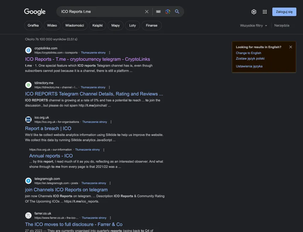
Task: Switch to the Mapy tab
Action: (x=115, y=25)
